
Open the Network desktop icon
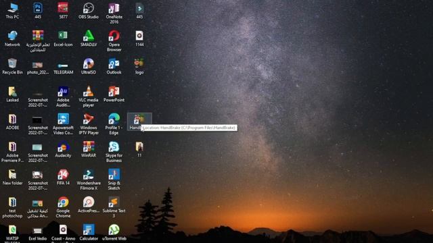pyautogui.click(x=12, y=38)
